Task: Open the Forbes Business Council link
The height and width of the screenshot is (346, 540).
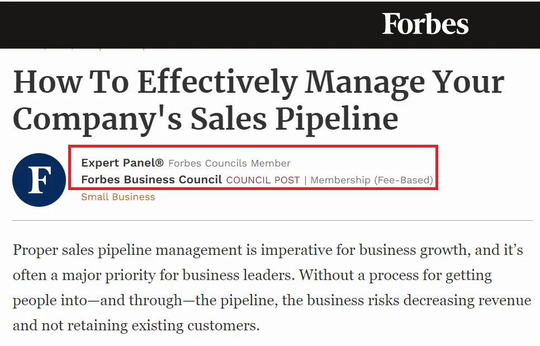Action: (151, 180)
